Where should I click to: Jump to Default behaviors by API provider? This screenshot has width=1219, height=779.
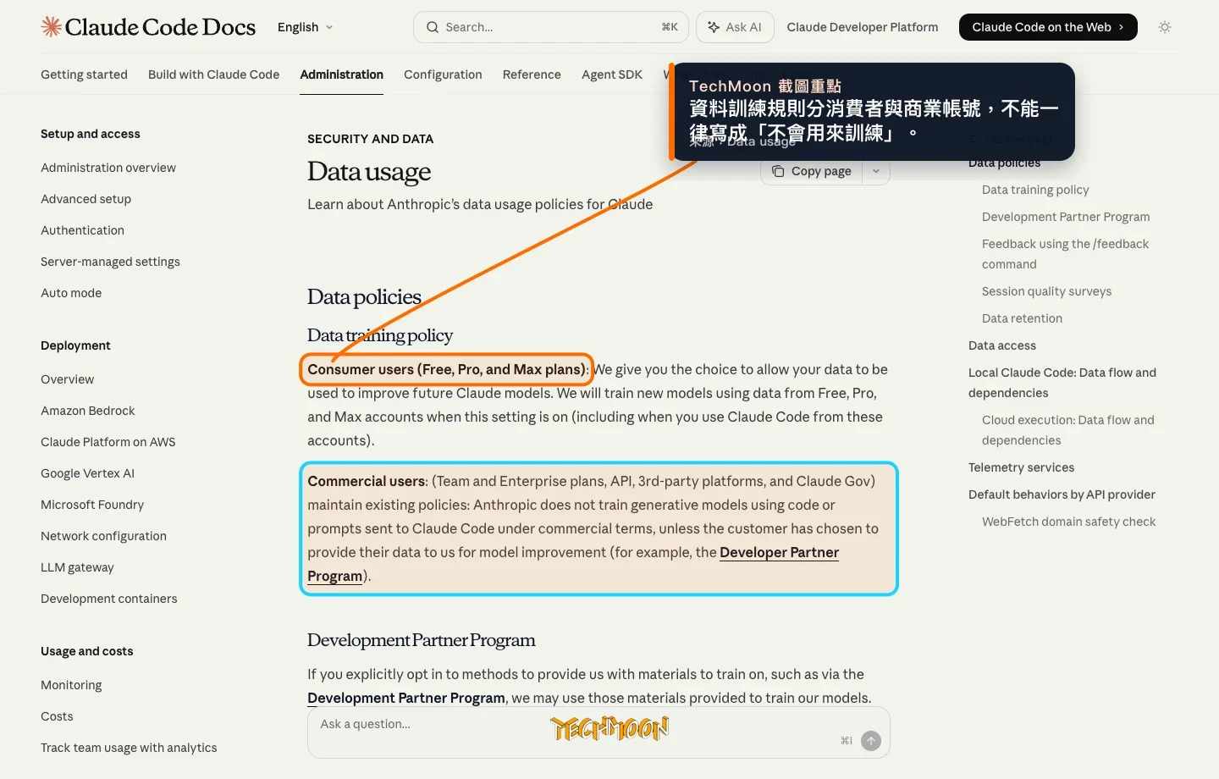tap(1062, 494)
